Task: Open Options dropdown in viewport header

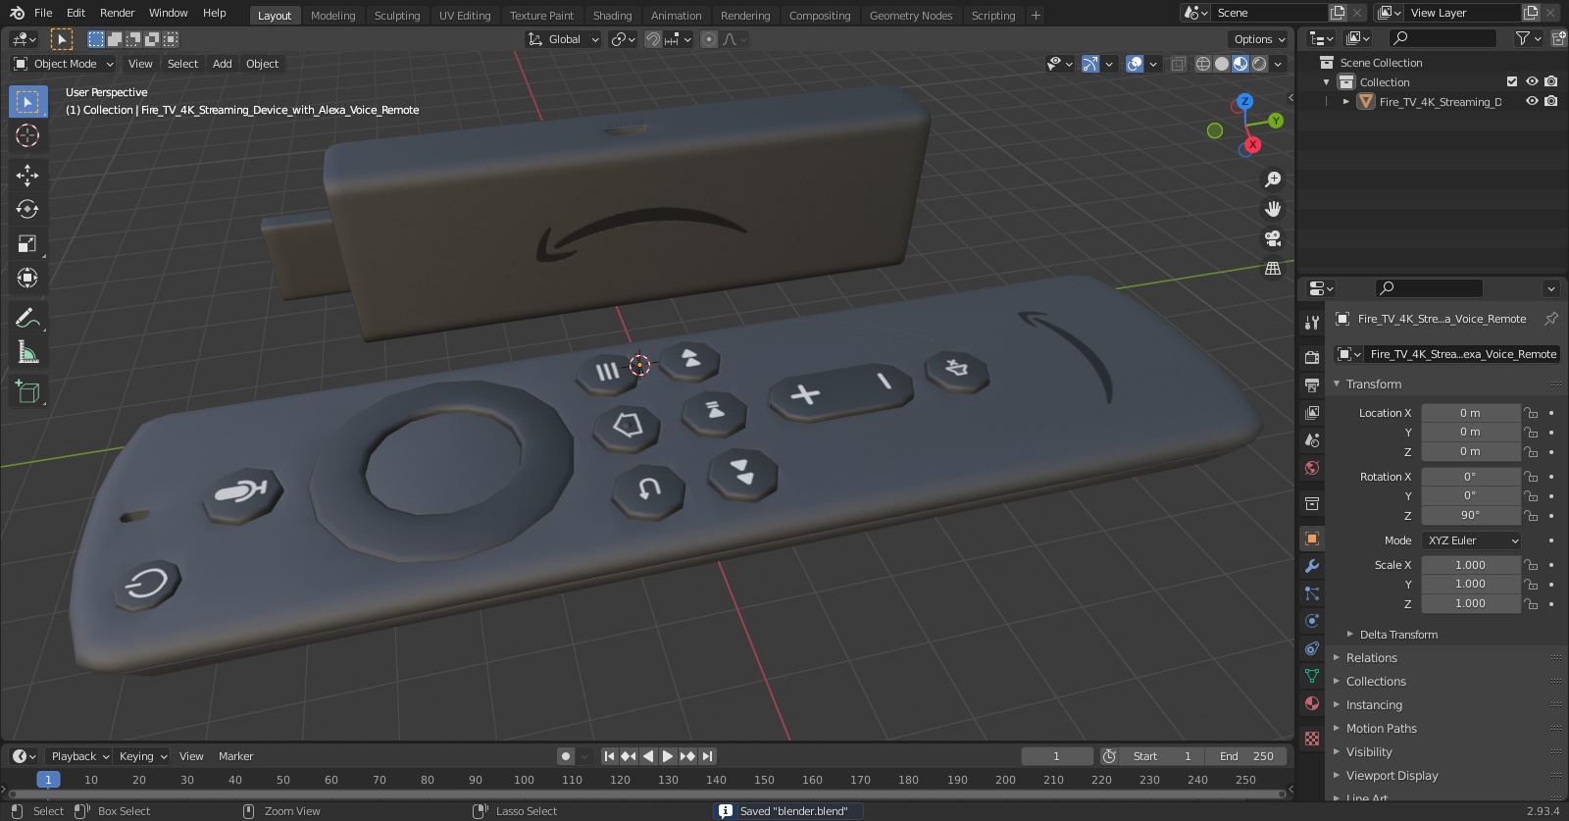Action: coord(1259,39)
